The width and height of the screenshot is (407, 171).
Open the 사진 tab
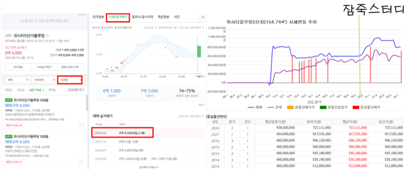pos(177,17)
